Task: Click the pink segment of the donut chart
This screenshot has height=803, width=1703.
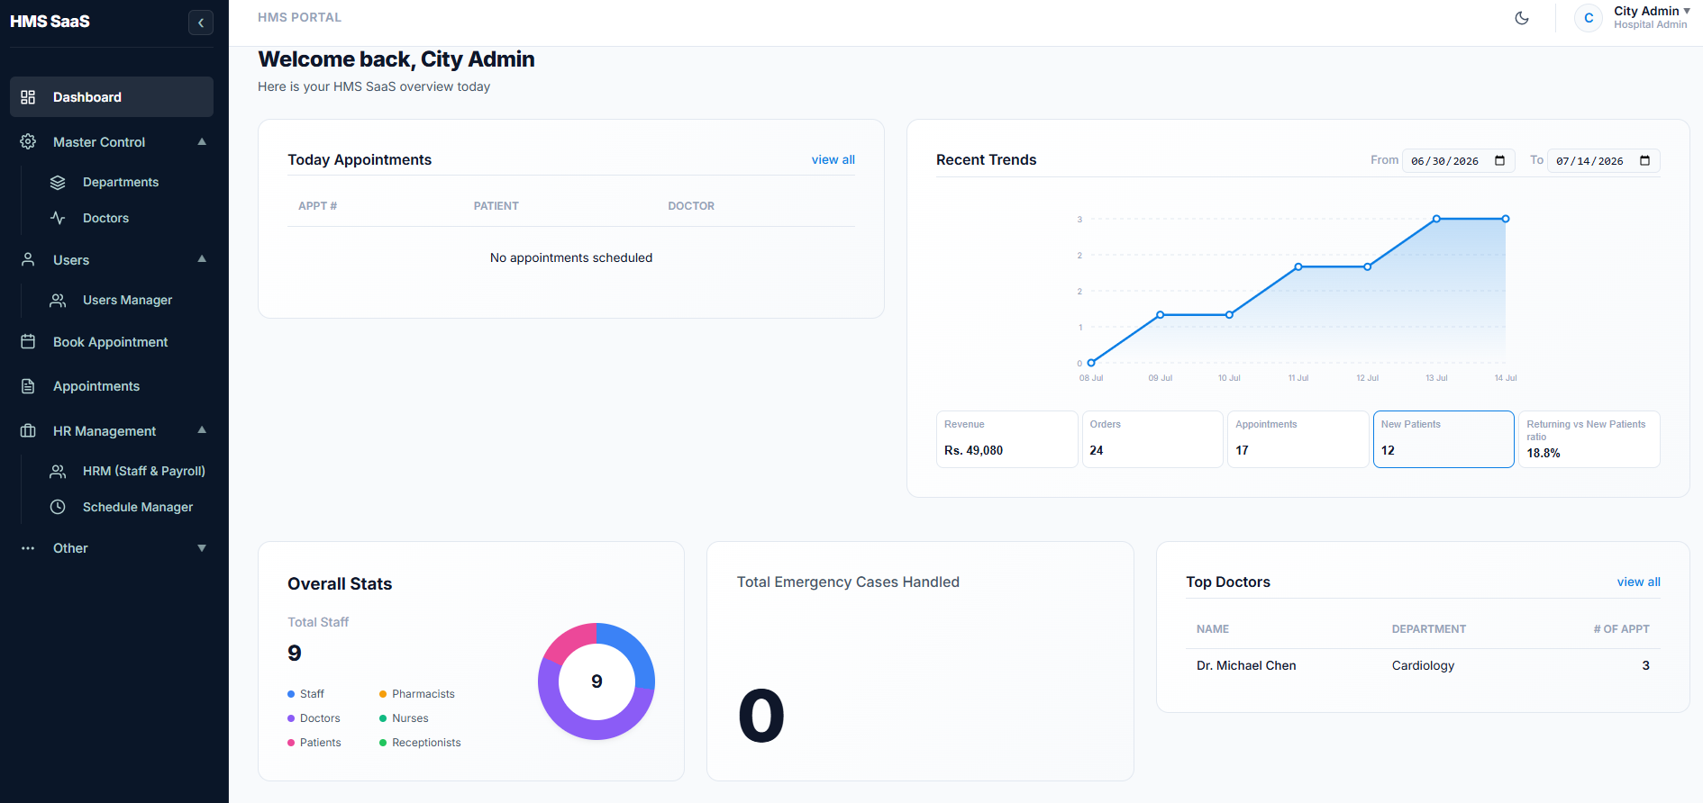Action: 569,643
